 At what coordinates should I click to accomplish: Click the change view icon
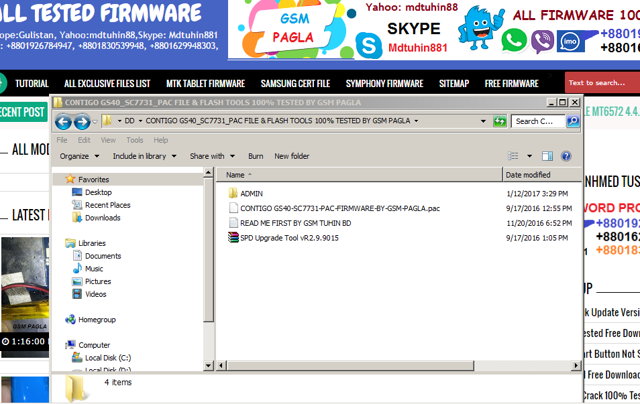coord(513,156)
